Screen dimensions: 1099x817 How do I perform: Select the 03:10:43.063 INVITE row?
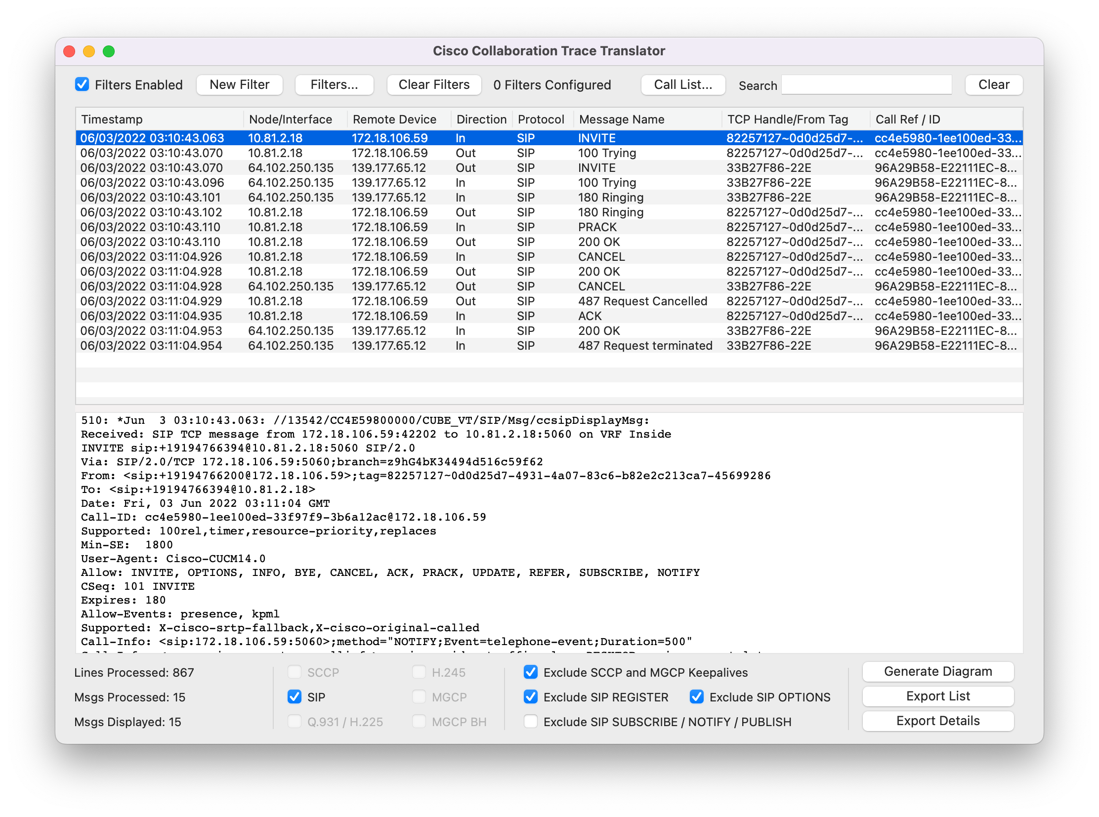[549, 138]
